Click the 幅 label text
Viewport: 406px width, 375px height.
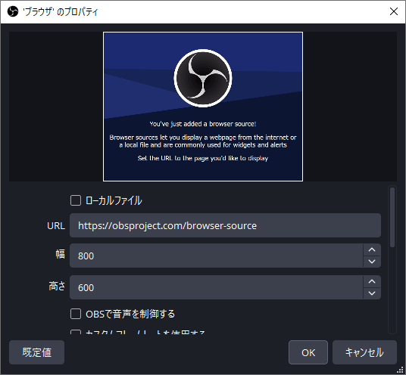pyautogui.click(x=61, y=254)
